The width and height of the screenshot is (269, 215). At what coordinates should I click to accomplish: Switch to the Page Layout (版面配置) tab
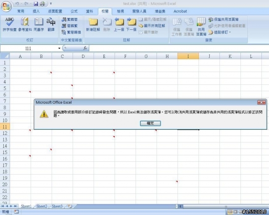[x=55, y=11]
